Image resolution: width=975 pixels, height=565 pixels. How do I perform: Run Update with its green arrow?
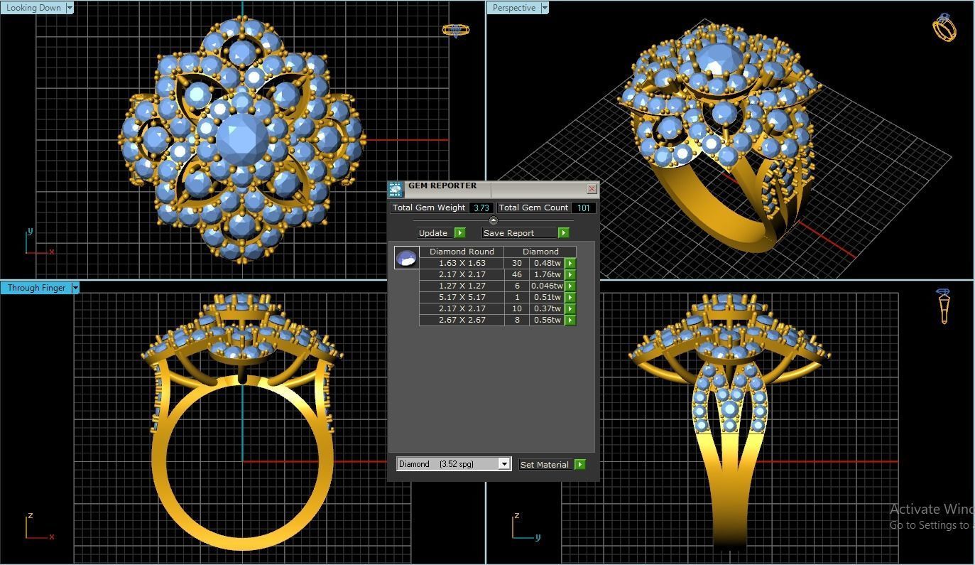pyautogui.click(x=459, y=232)
